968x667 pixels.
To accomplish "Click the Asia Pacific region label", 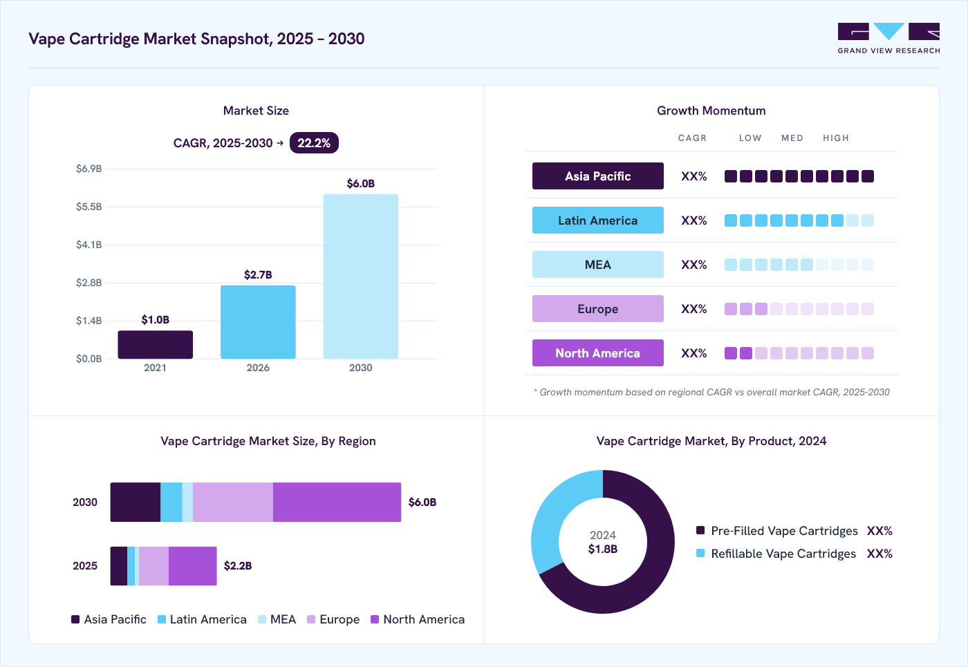I will coord(598,176).
